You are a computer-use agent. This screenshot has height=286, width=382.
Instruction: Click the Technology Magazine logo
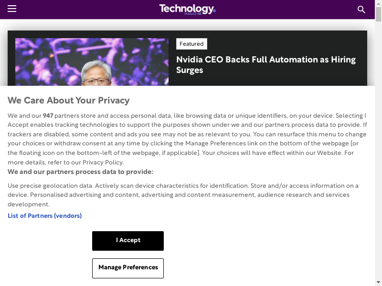pos(187,9)
